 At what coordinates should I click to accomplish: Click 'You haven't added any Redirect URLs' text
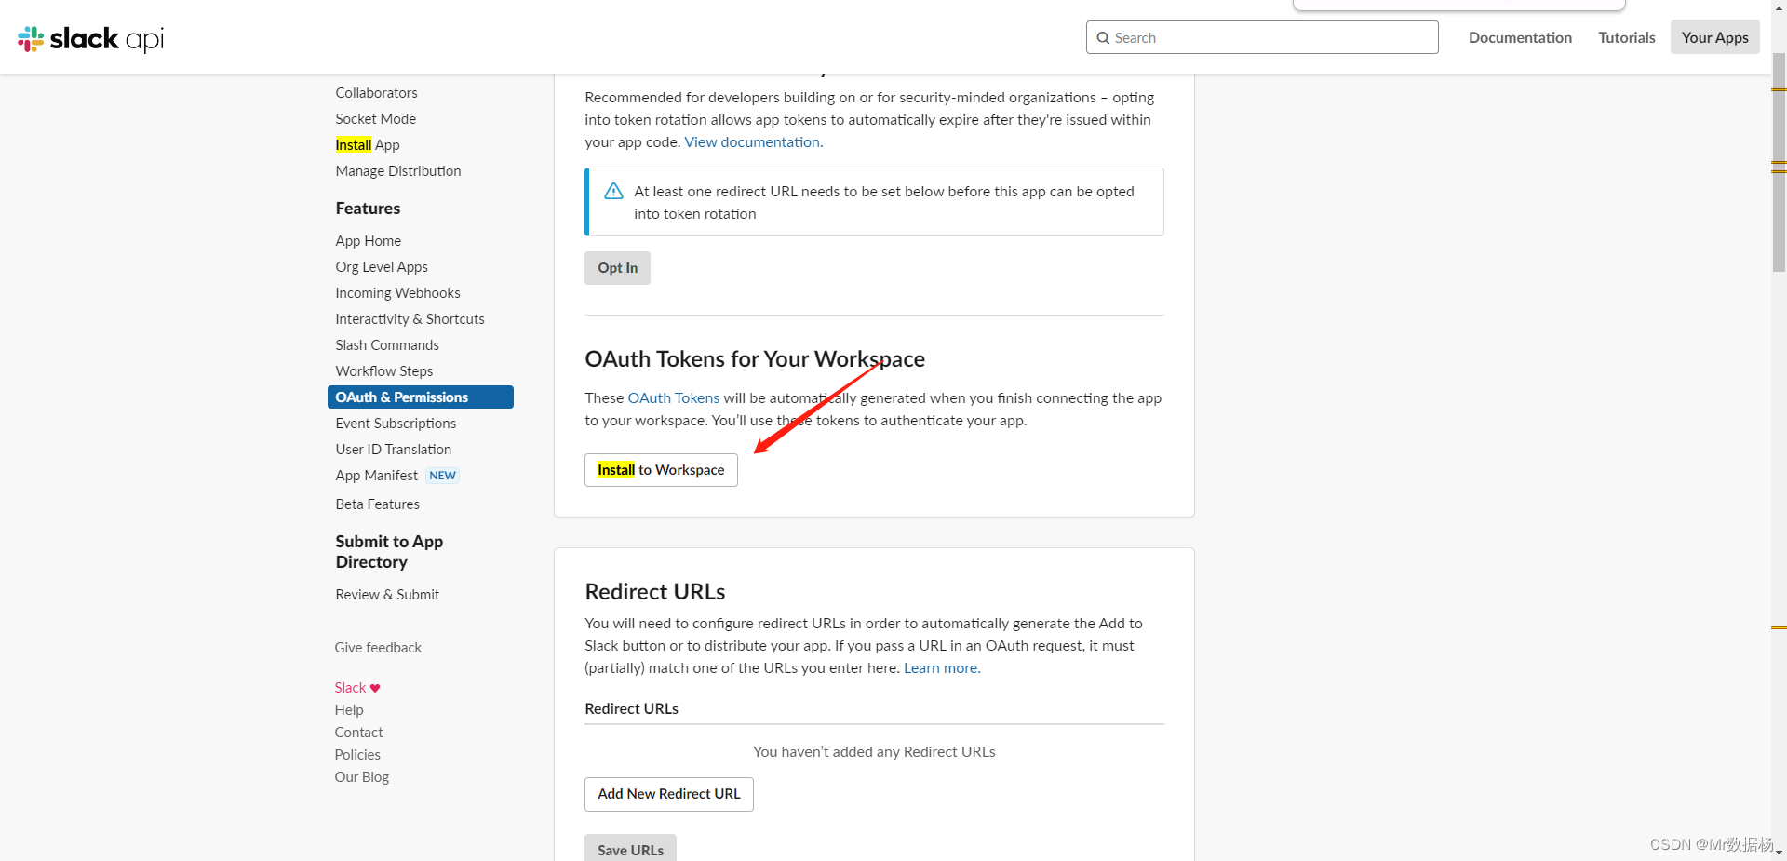pyautogui.click(x=874, y=752)
